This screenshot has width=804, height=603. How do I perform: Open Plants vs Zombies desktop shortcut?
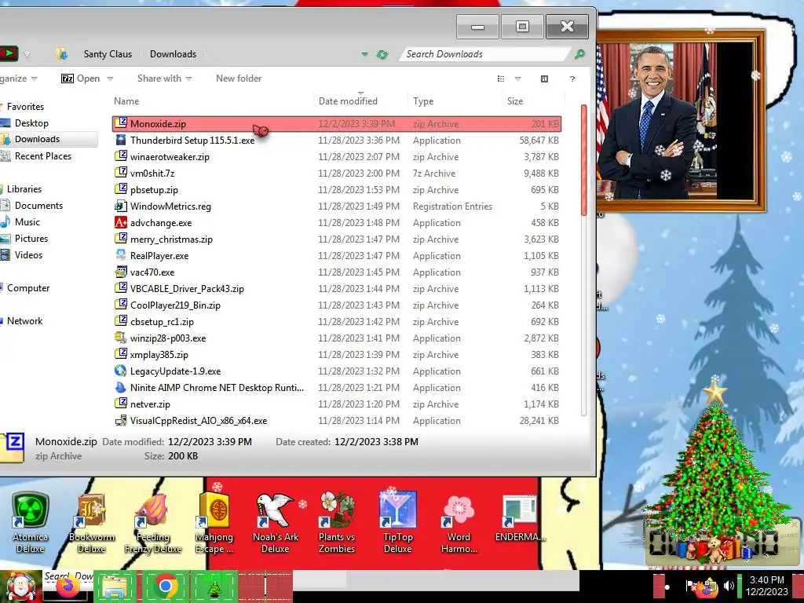pyautogui.click(x=337, y=523)
